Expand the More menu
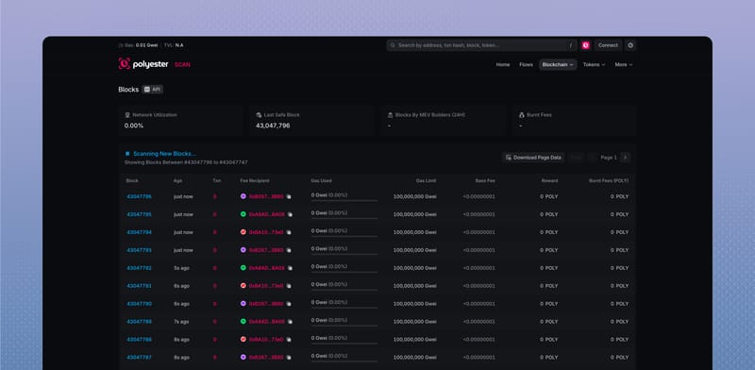The image size is (755, 370). pos(624,64)
